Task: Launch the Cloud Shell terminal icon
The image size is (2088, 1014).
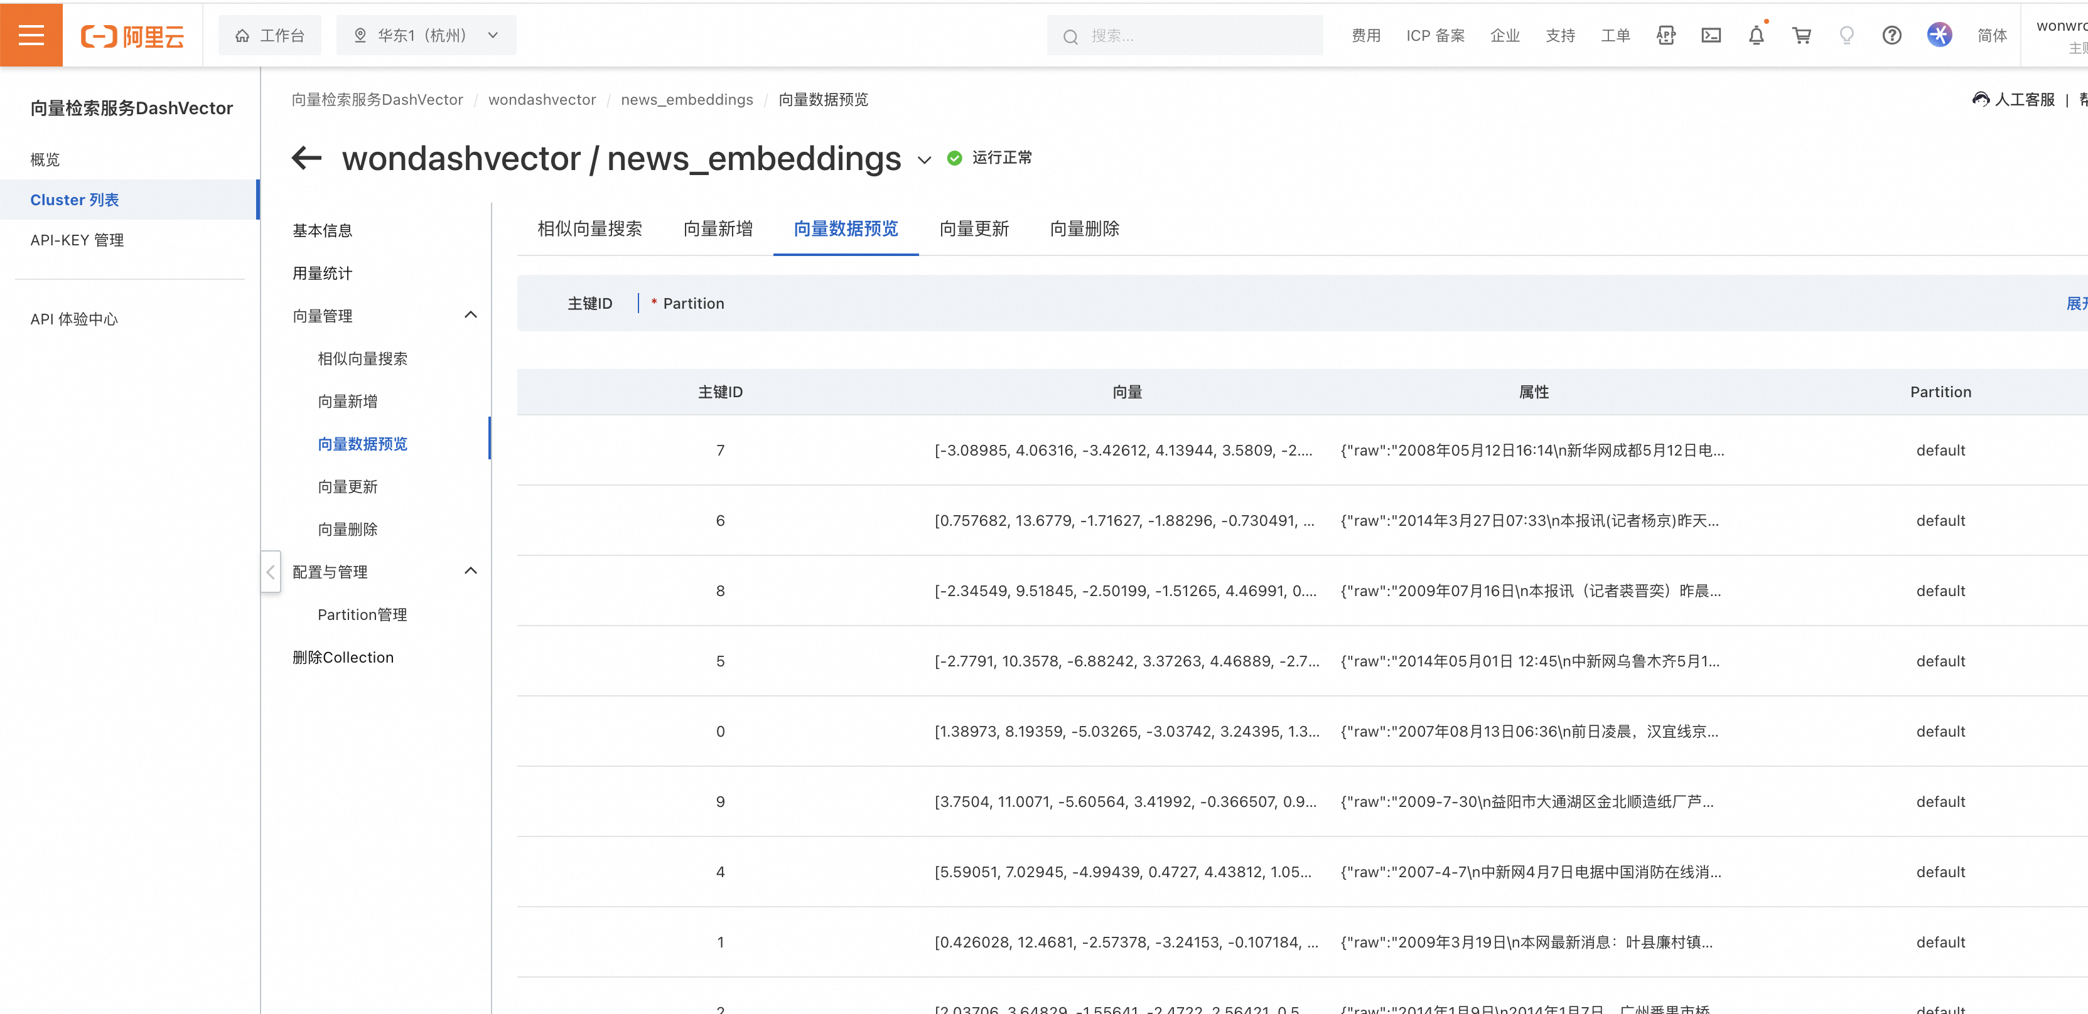Action: [1711, 35]
